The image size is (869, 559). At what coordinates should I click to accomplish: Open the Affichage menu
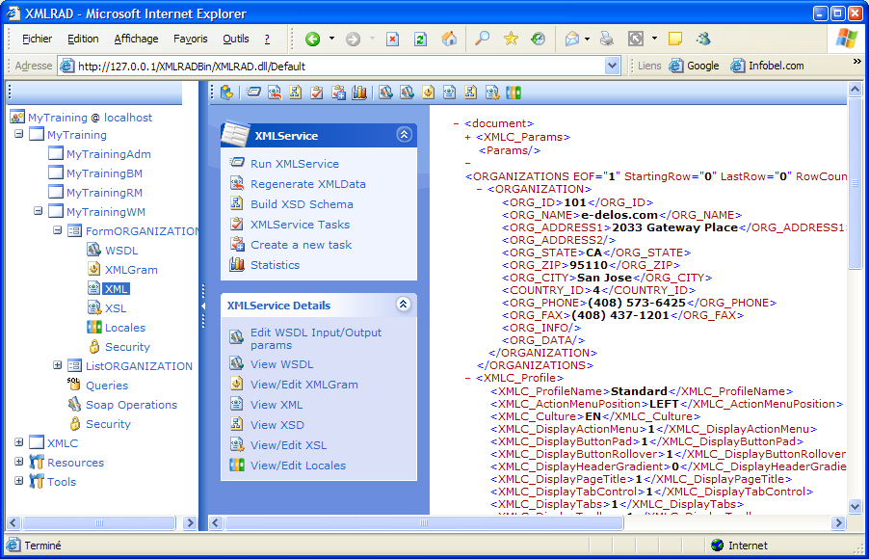pyautogui.click(x=136, y=40)
